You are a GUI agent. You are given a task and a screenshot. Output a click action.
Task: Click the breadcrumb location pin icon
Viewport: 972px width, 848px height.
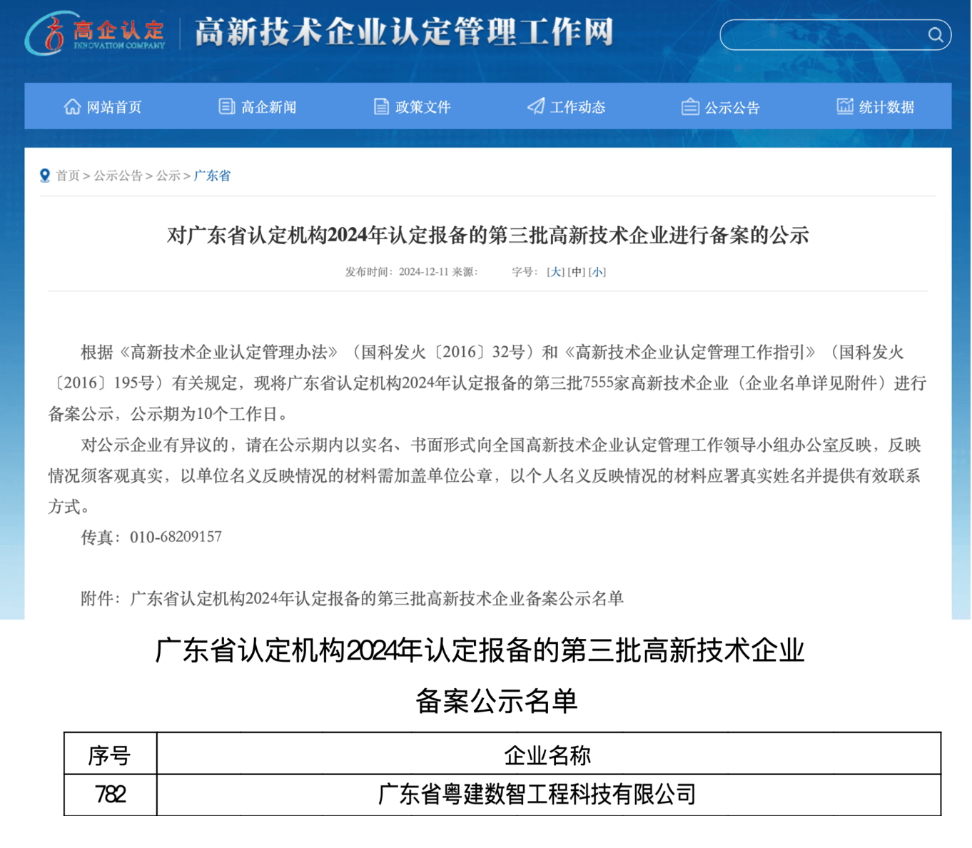tap(45, 176)
